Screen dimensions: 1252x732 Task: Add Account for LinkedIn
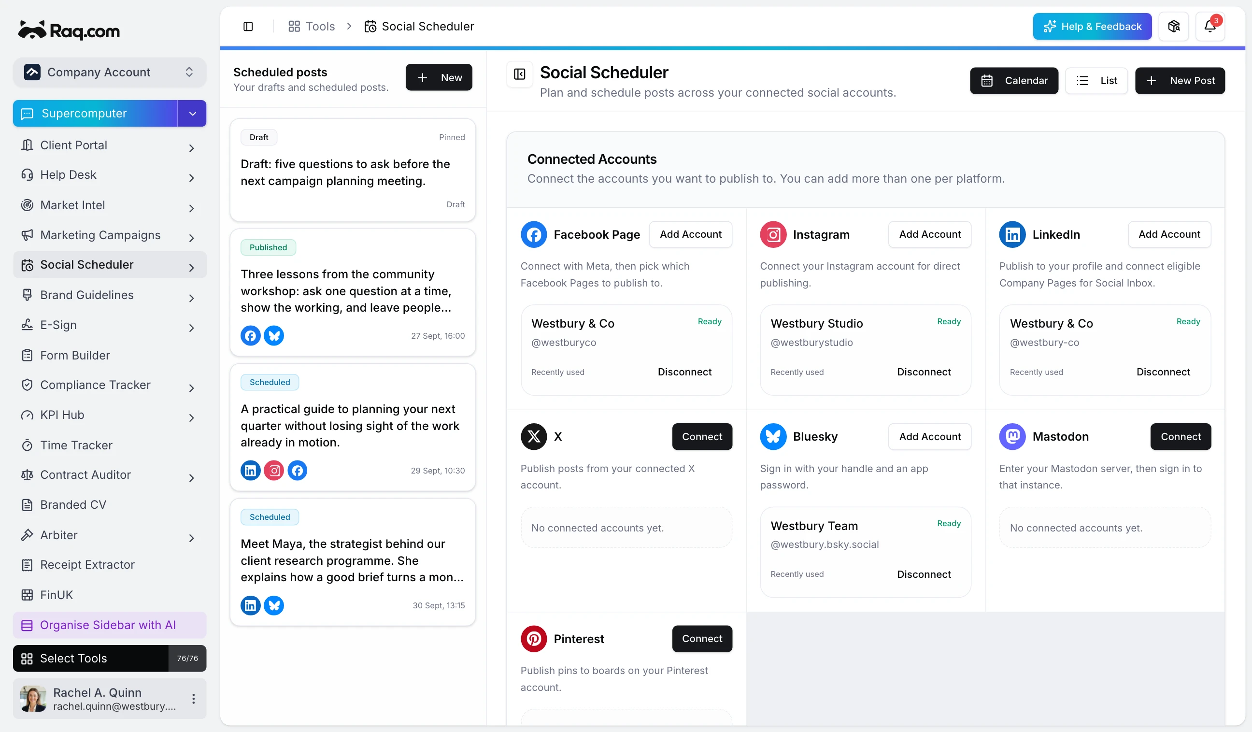click(x=1169, y=234)
